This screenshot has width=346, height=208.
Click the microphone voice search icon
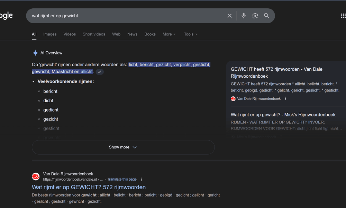point(244,15)
